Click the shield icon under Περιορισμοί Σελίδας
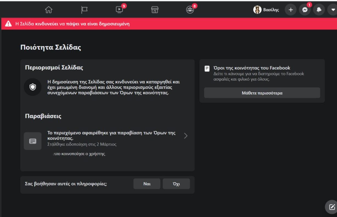 33,87
